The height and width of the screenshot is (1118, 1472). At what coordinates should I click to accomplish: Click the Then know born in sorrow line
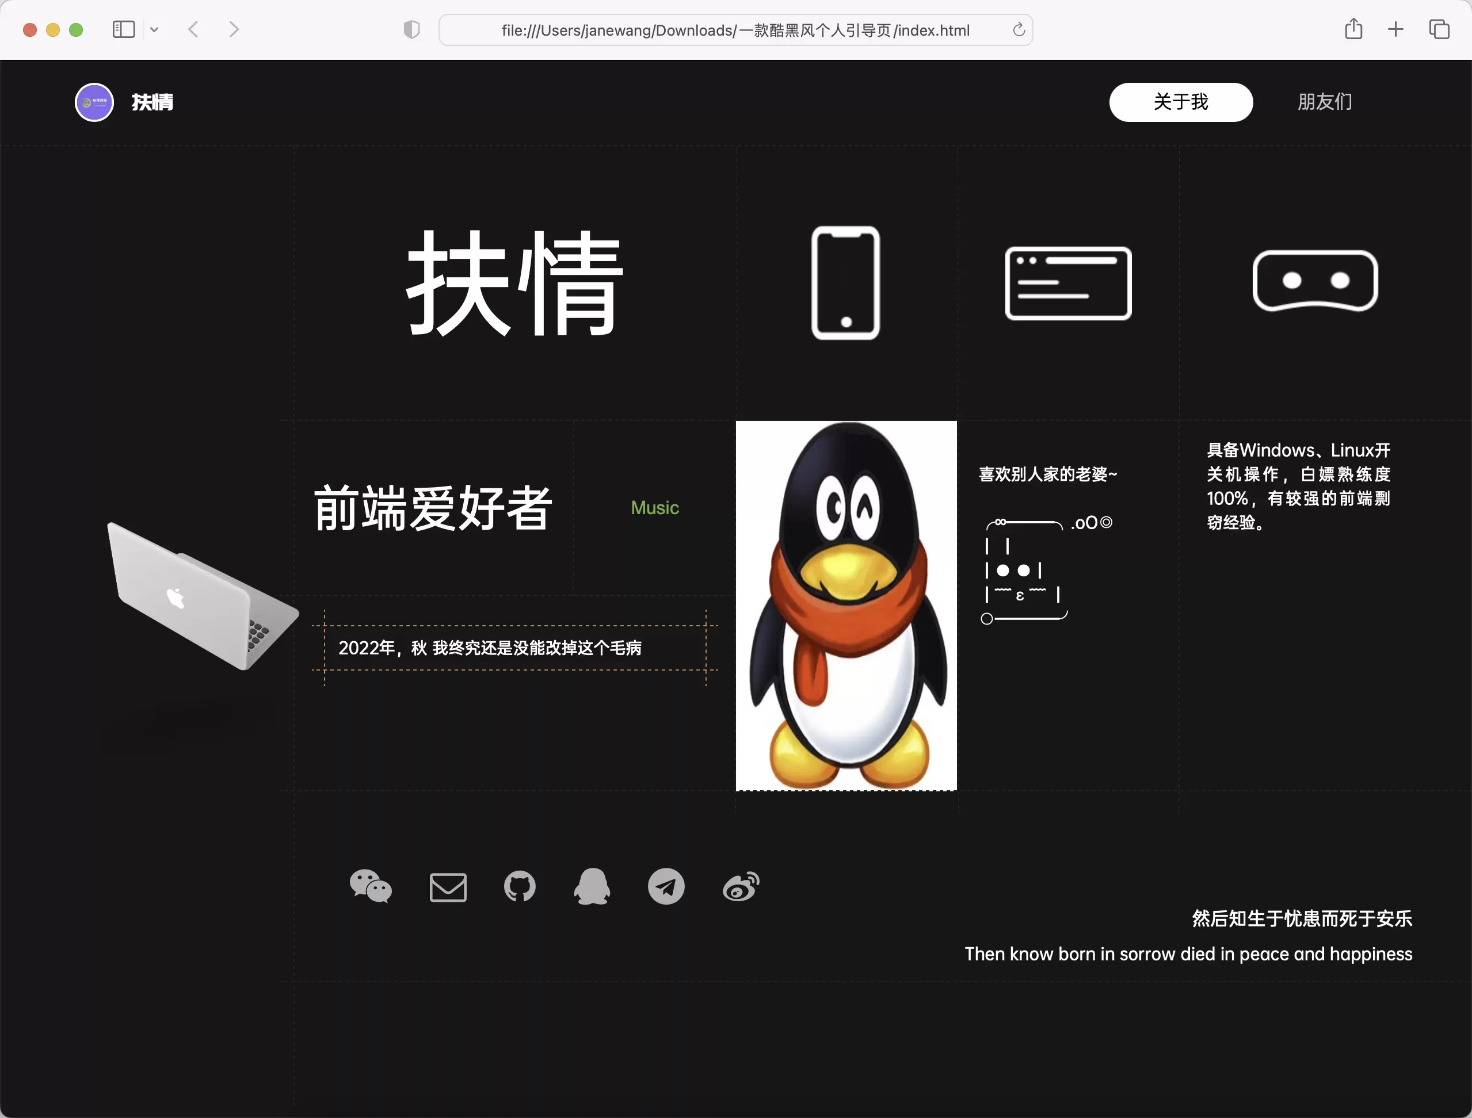tap(1188, 954)
